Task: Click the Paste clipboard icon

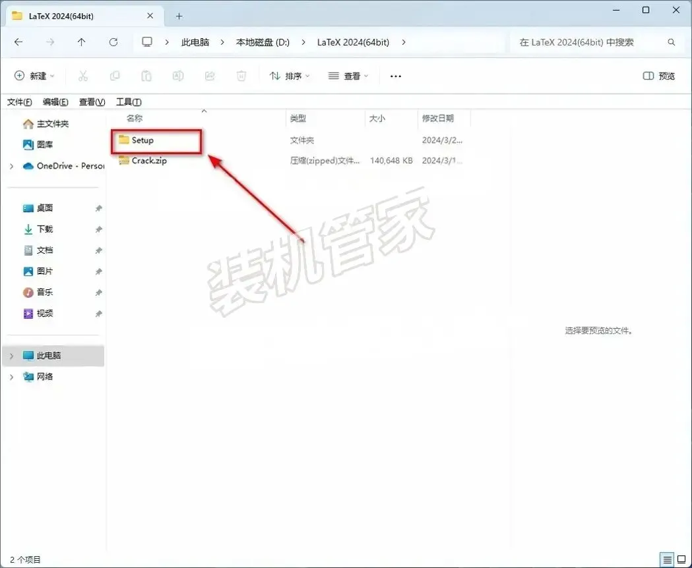Action: pos(146,76)
